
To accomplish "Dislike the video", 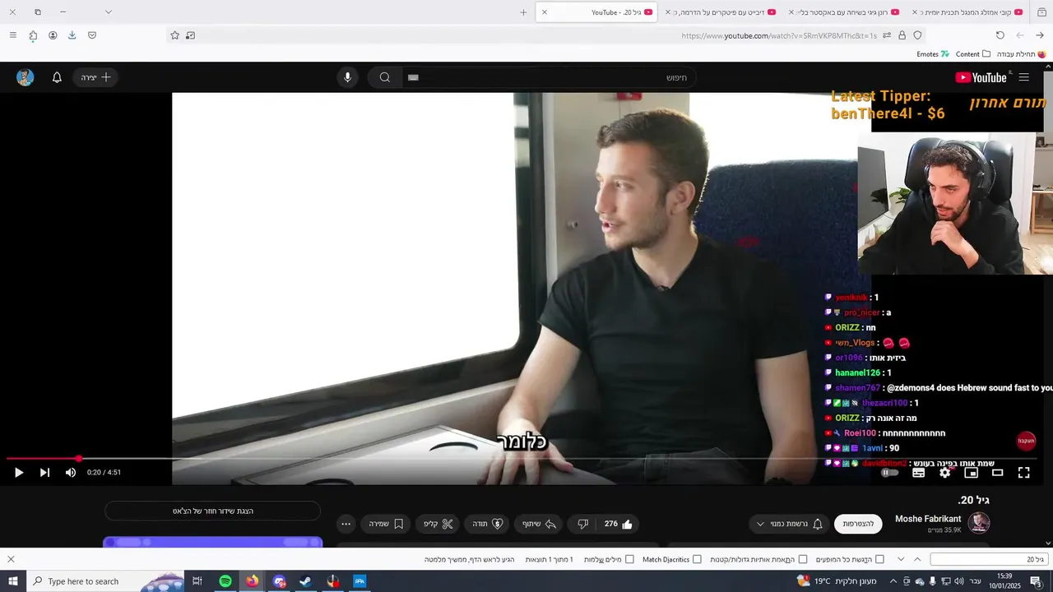I will 582,524.
